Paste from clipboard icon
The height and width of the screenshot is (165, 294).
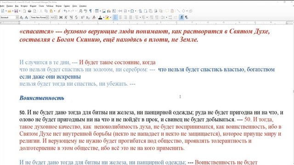(x=51, y=11)
